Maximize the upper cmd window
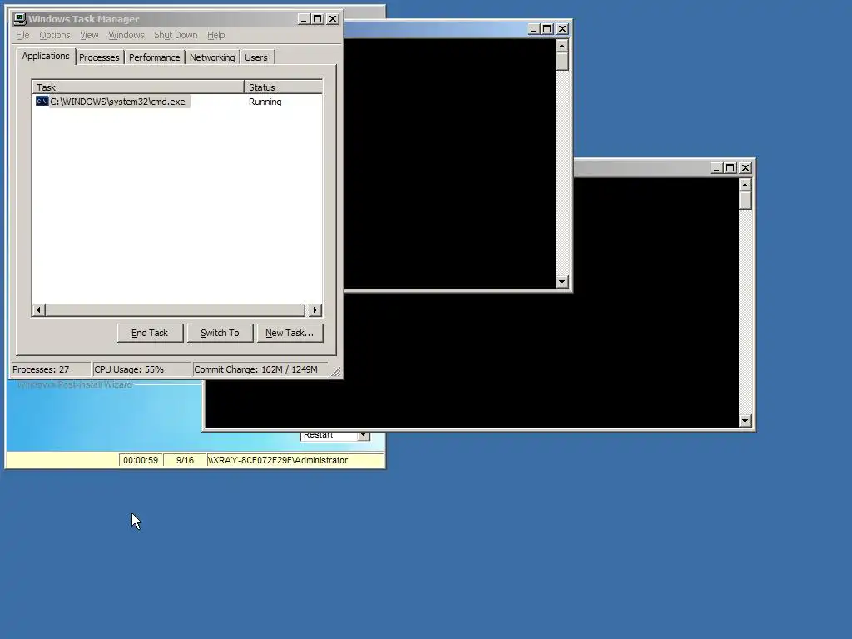This screenshot has height=639, width=852. tap(547, 29)
